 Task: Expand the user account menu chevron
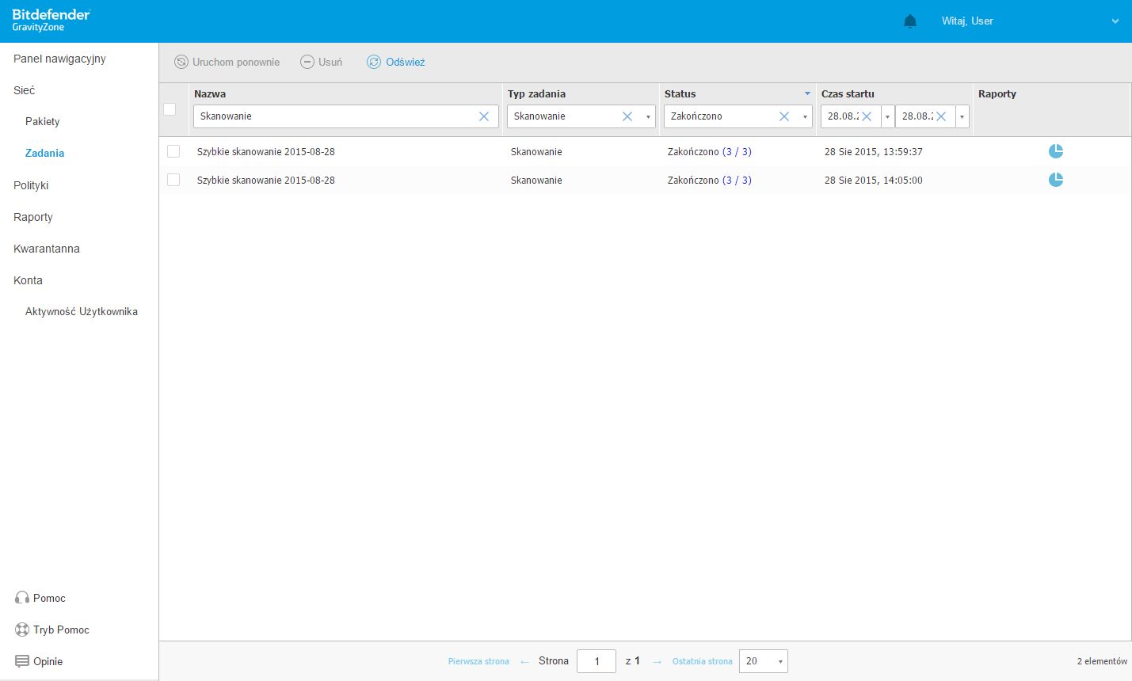coord(1115,21)
